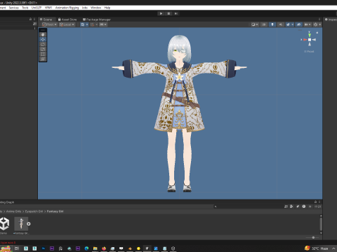The width and height of the screenshot is (337, 252).
Task: Open Microsoft Edge from the taskbar
Action: 86,248
